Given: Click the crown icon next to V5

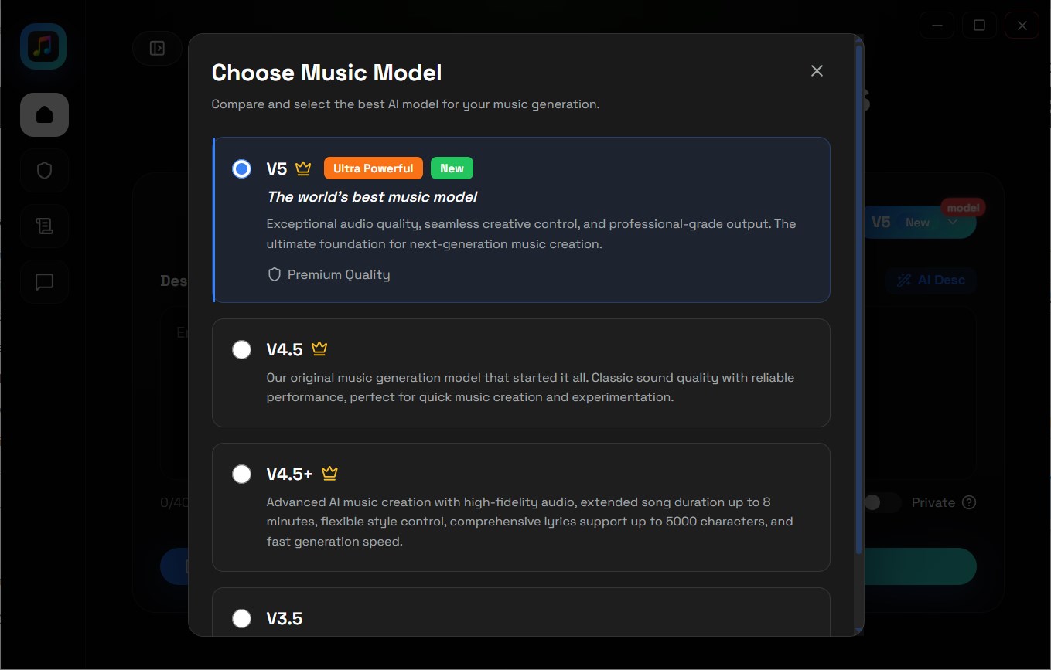Looking at the screenshot, I should pyautogui.click(x=302, y=167).
